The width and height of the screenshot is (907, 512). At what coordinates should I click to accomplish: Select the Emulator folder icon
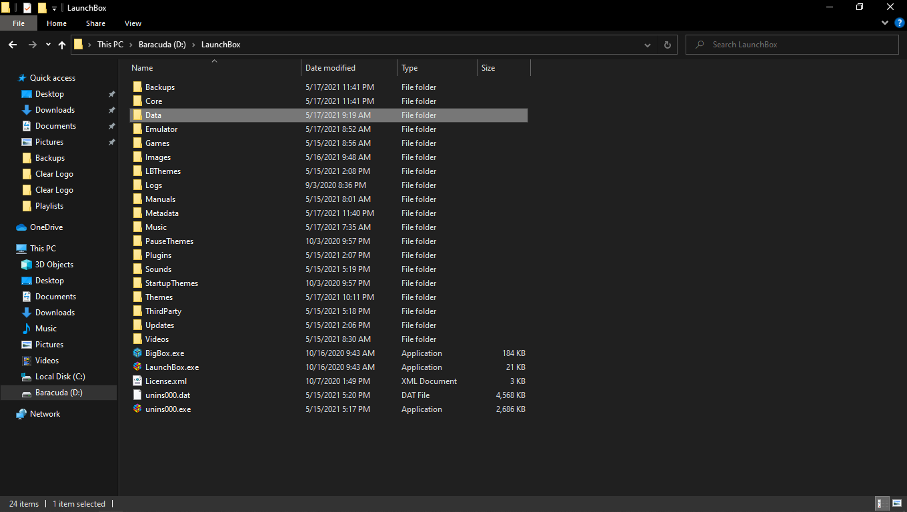(137, 129)
